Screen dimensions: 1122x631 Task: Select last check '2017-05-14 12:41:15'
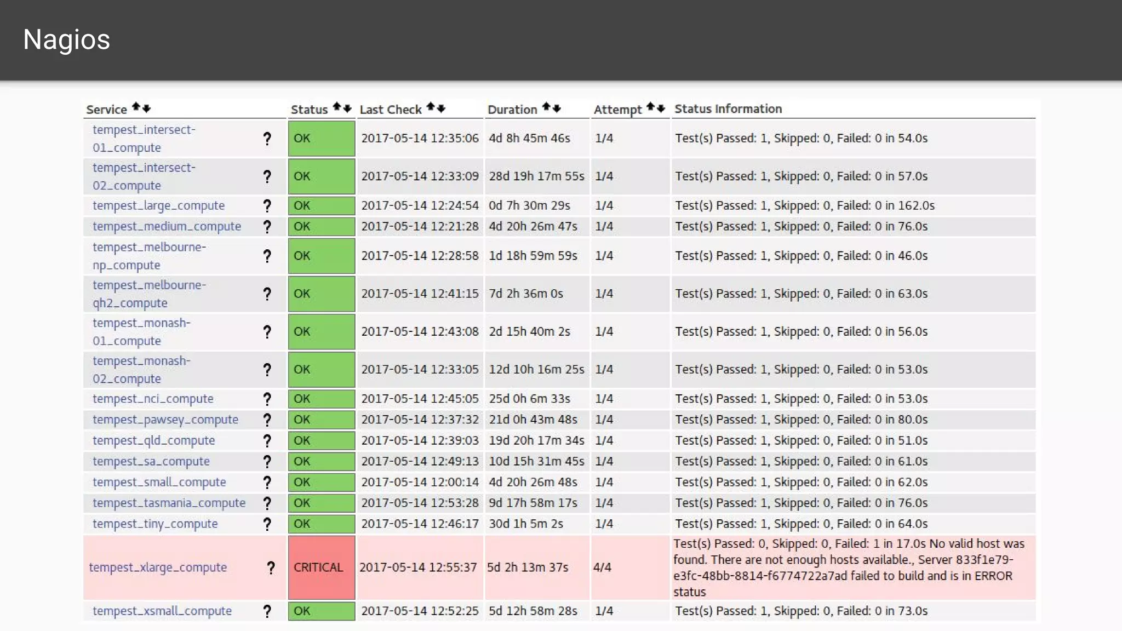tap(420, 294)
